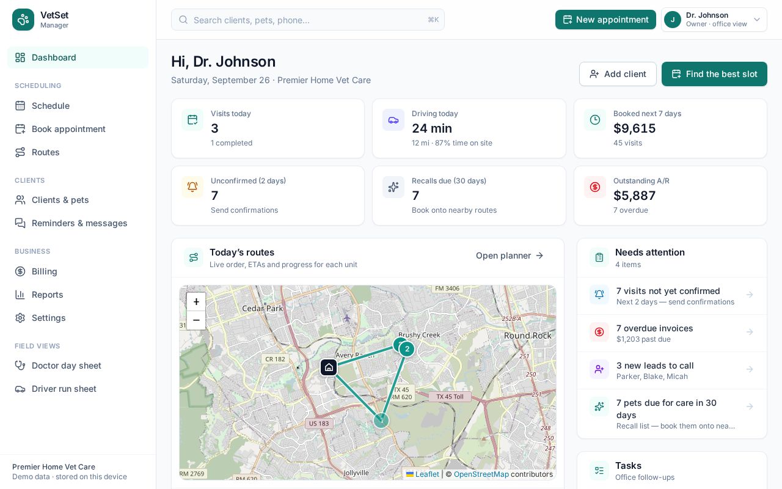The height and width of the screenshot is (489, 782).
Task: Open Billing in sidebar
Action: (78, 271)
